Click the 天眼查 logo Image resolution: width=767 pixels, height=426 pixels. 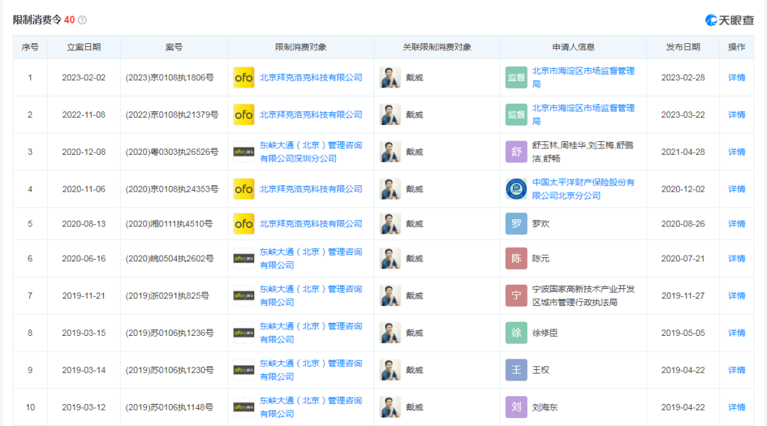click(729, 20)
